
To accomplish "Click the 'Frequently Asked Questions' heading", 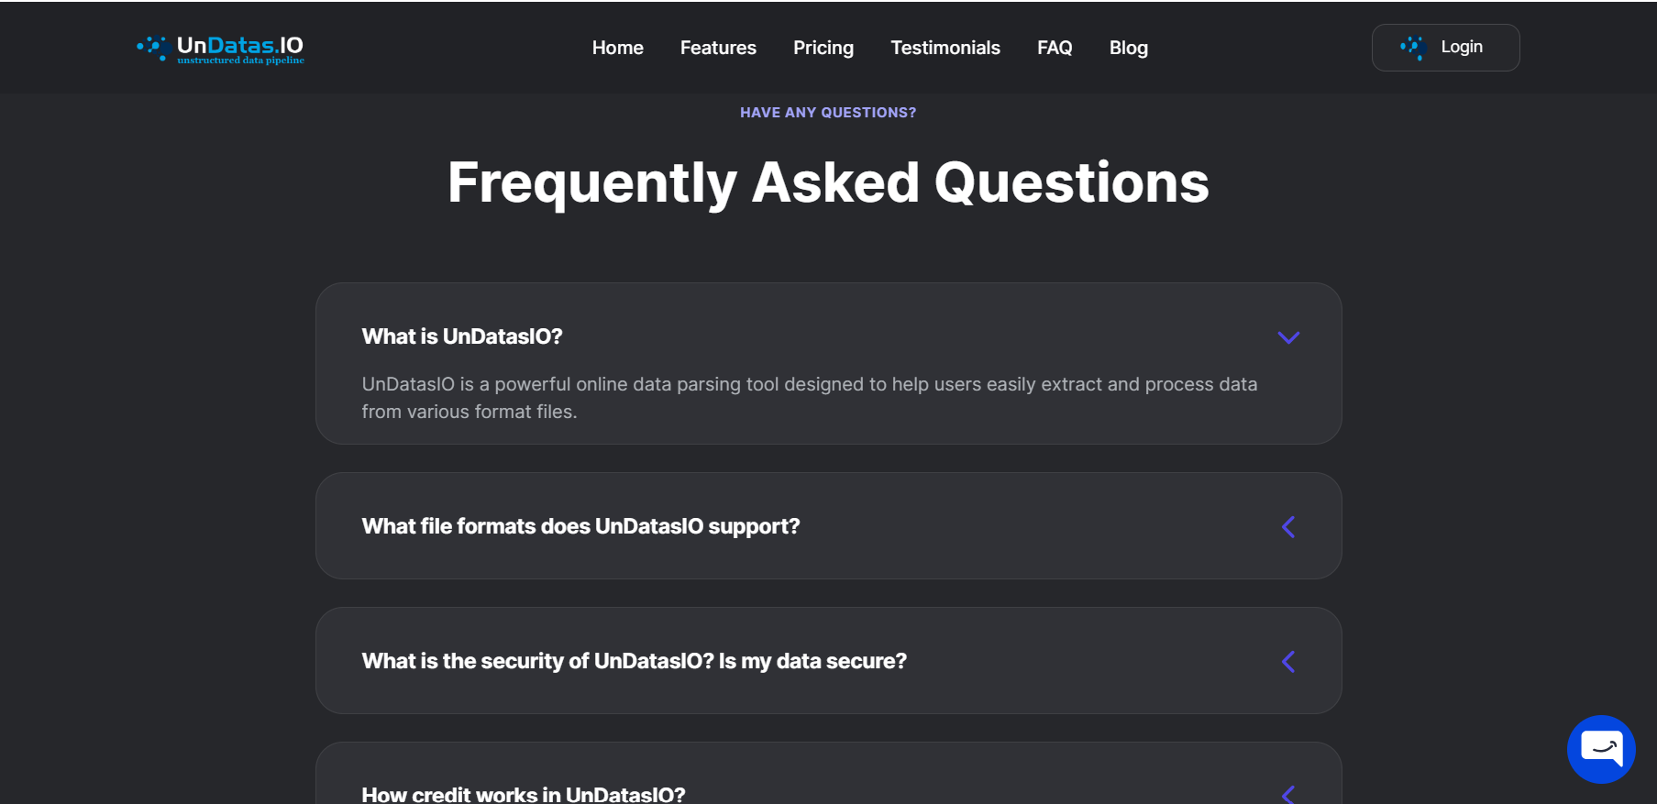I will tap(828, 182).
